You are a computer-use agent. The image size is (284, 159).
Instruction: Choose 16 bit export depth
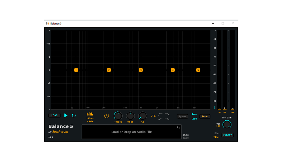(x=216, y=133)
